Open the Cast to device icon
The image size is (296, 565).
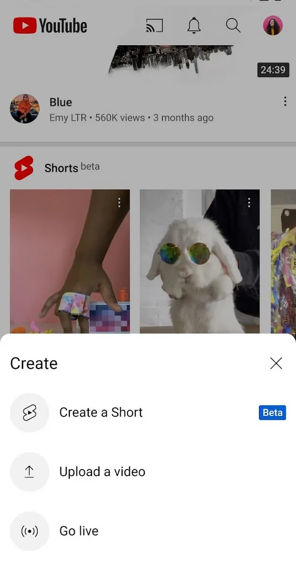point(155,25)
